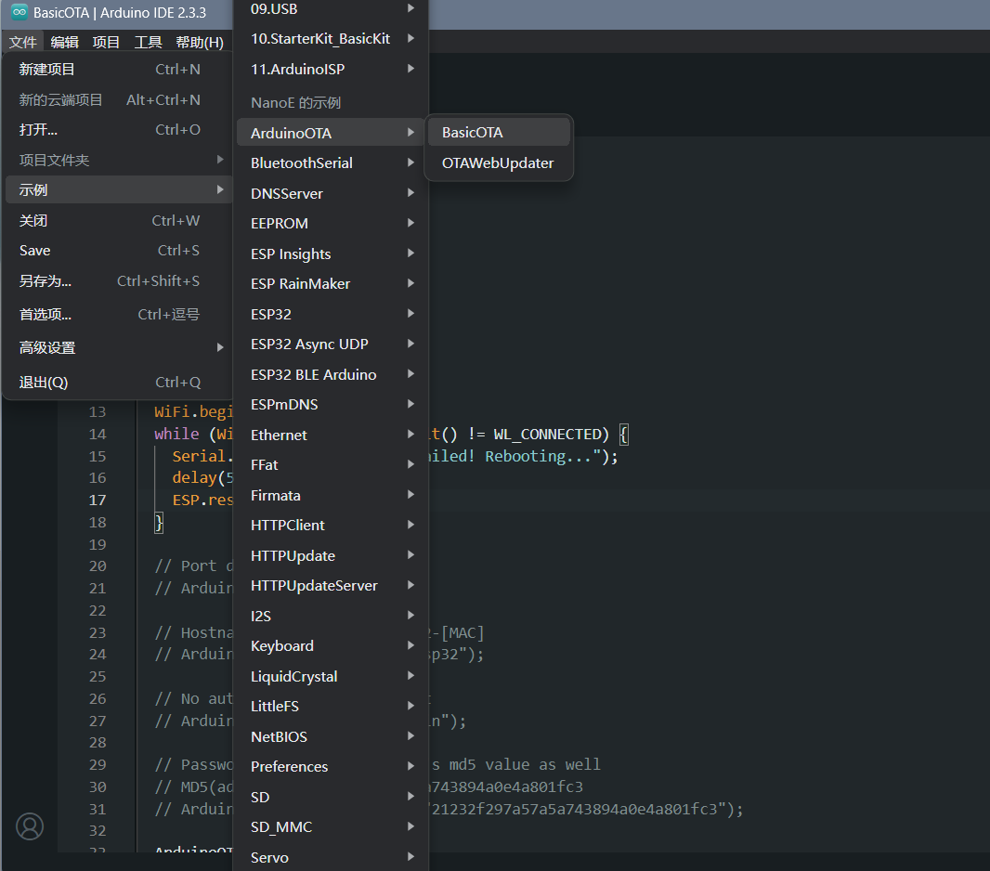The width and height of the screenshot is (990, 871).
Task: Expand the ESP32 examples submenu
Action: point(332,314)
